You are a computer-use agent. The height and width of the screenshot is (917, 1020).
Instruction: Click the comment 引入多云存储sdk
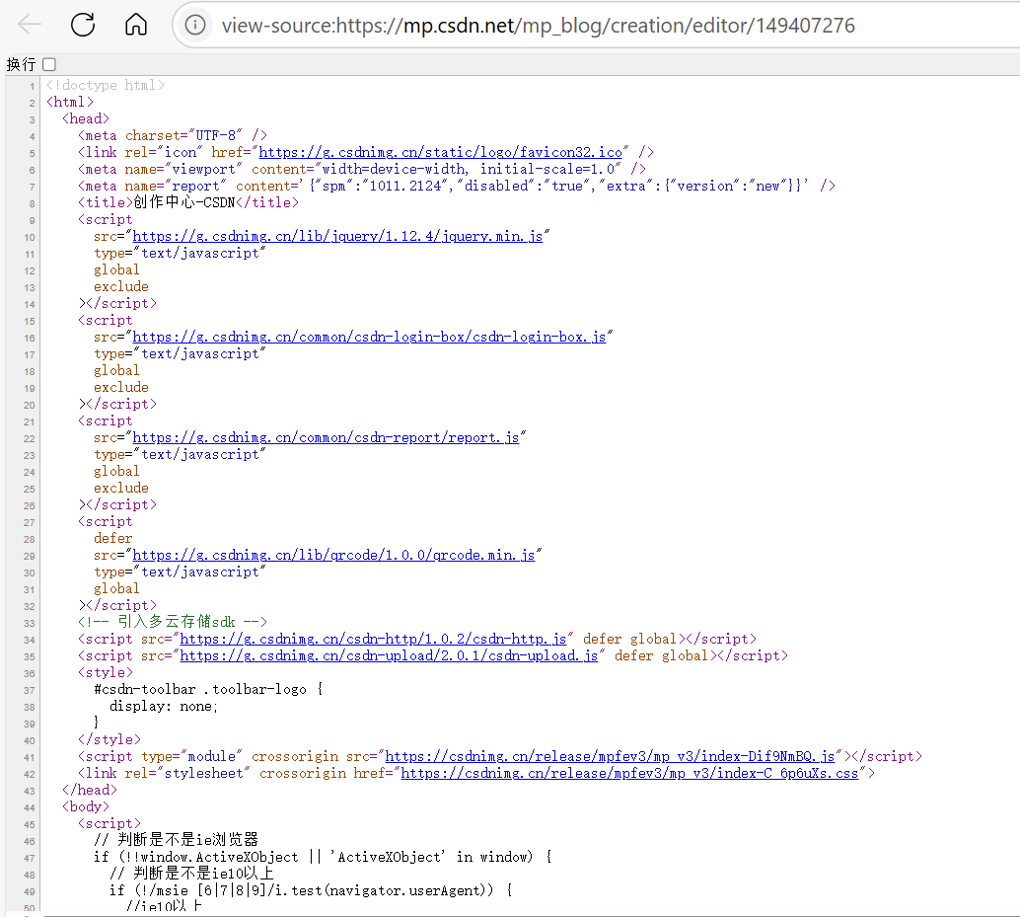coord(173,622)
